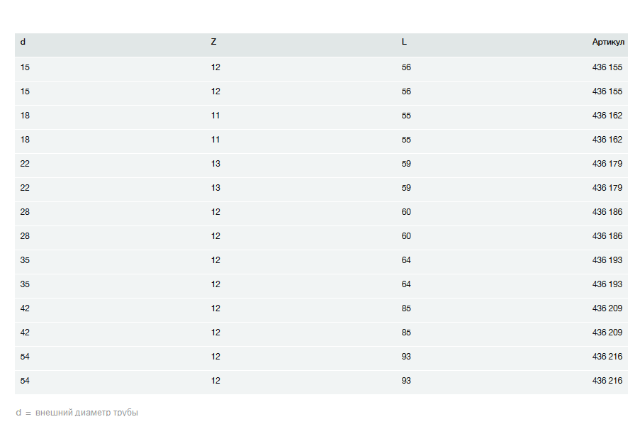
Task: Click the second 436 186 article number
Action: [607, 236]
